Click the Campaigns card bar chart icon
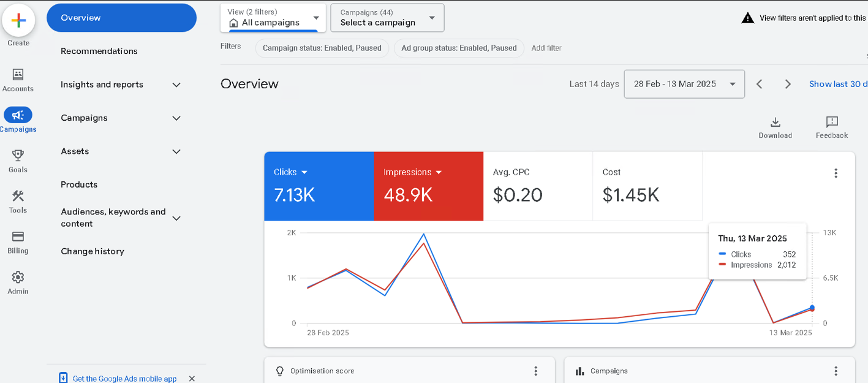Image resolution: width=868 pixels, height=383 pixels. [x=579, y=371]
